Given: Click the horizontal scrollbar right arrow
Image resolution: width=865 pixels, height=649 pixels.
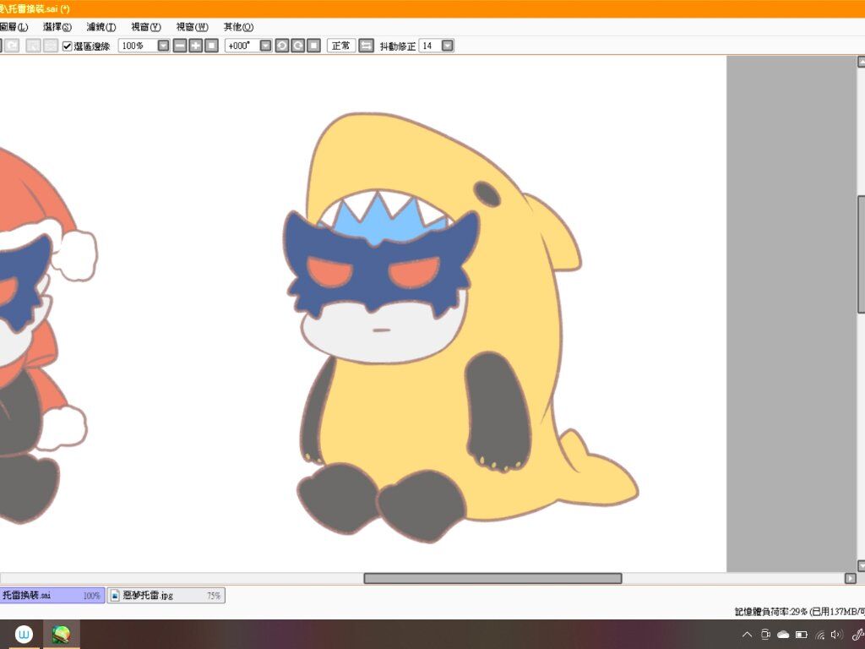Looking at the screenshot, I should point(850,578).
